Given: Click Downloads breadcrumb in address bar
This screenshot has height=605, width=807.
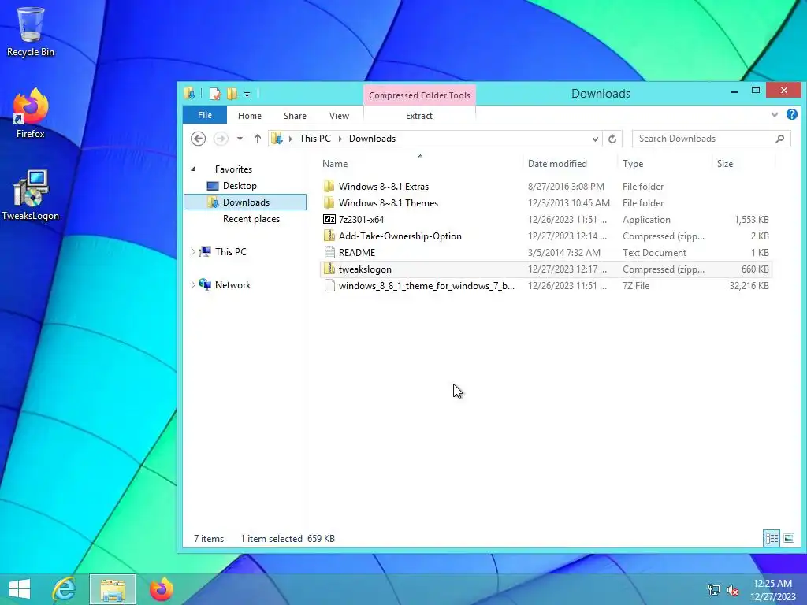Looking at the screenshot, I should 372,139.
